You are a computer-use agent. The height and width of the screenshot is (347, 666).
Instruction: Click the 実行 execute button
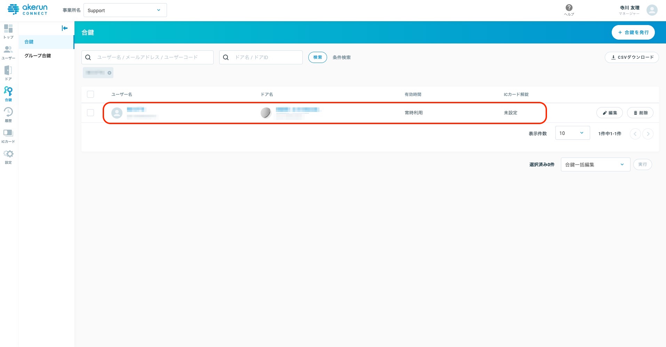pos(642,164)
